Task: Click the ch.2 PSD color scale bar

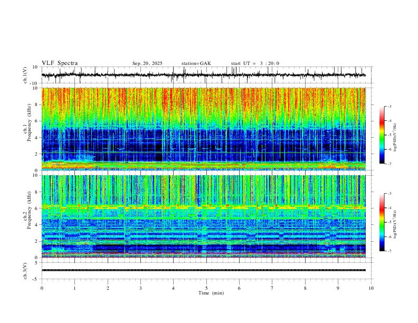Action: click(382, 222)
